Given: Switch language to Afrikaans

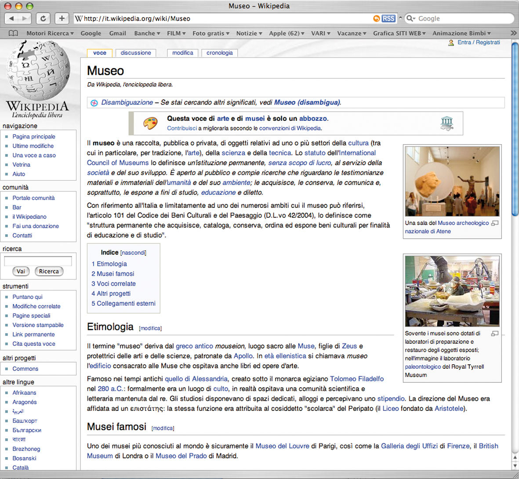Looking at the screenshot, I should tap(25, 392).
